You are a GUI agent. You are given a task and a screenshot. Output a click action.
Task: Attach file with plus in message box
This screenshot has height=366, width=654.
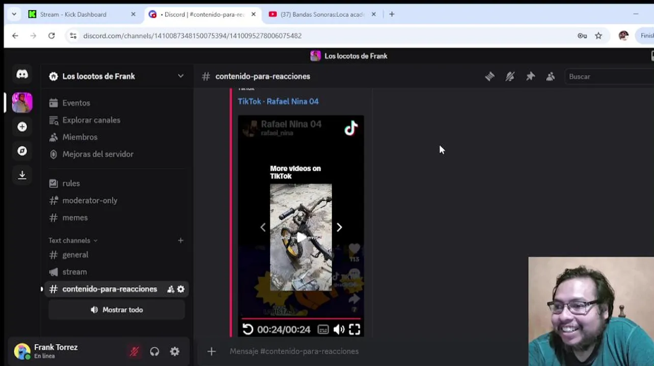pyautogui.click(x=211, y=351)
